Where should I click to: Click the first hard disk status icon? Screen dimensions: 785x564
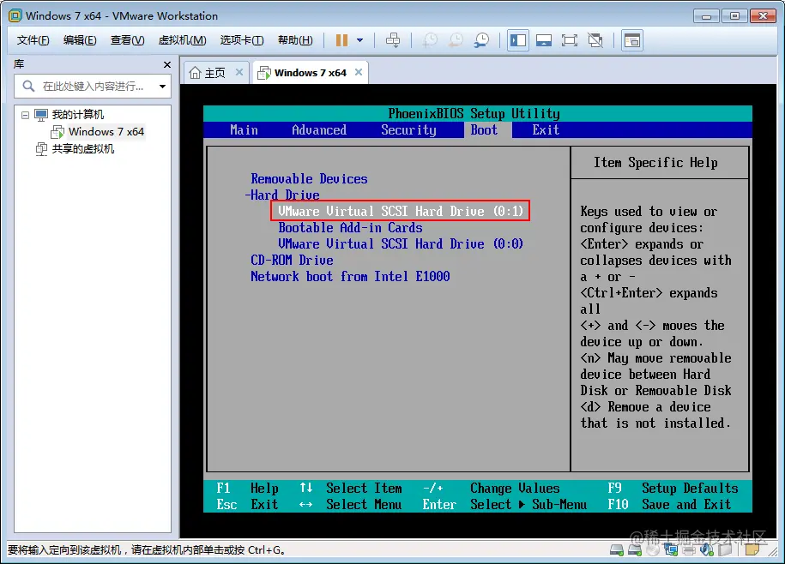[x=617, y=550]
